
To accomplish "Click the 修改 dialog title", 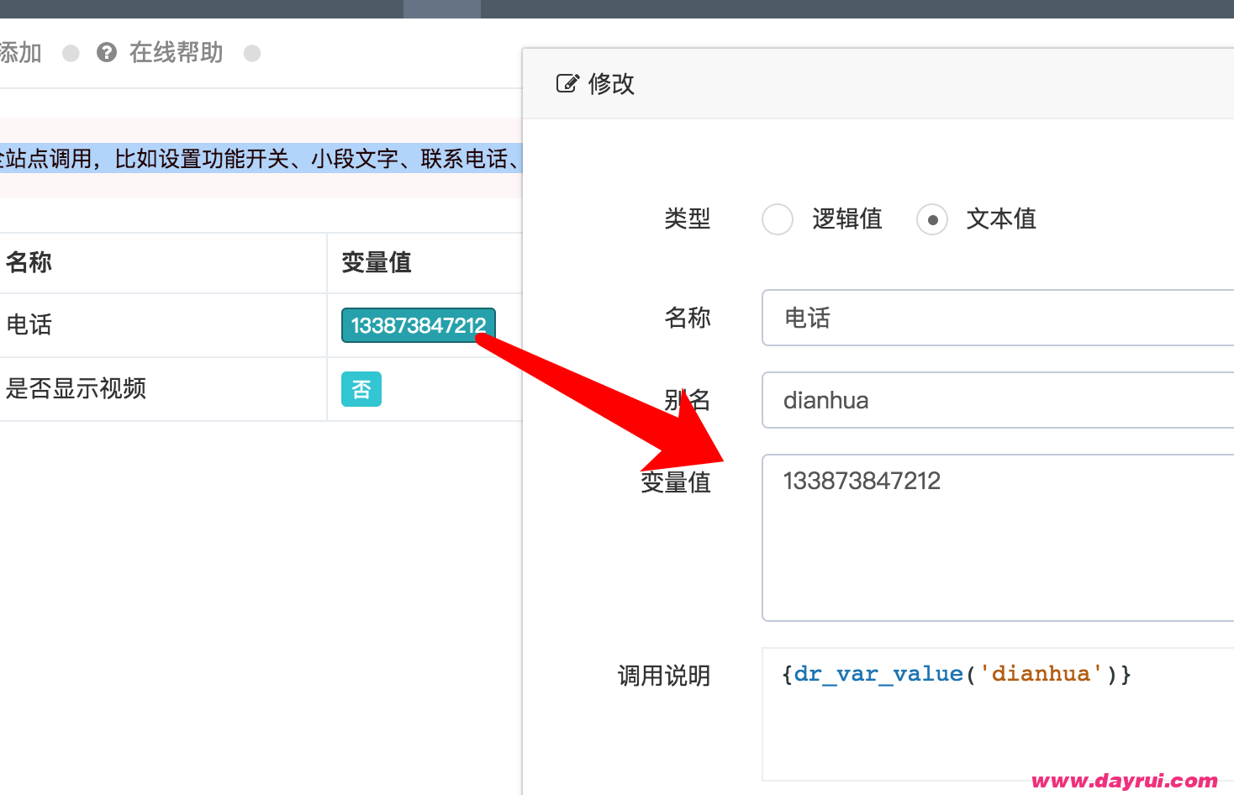I will coord(611,83).
